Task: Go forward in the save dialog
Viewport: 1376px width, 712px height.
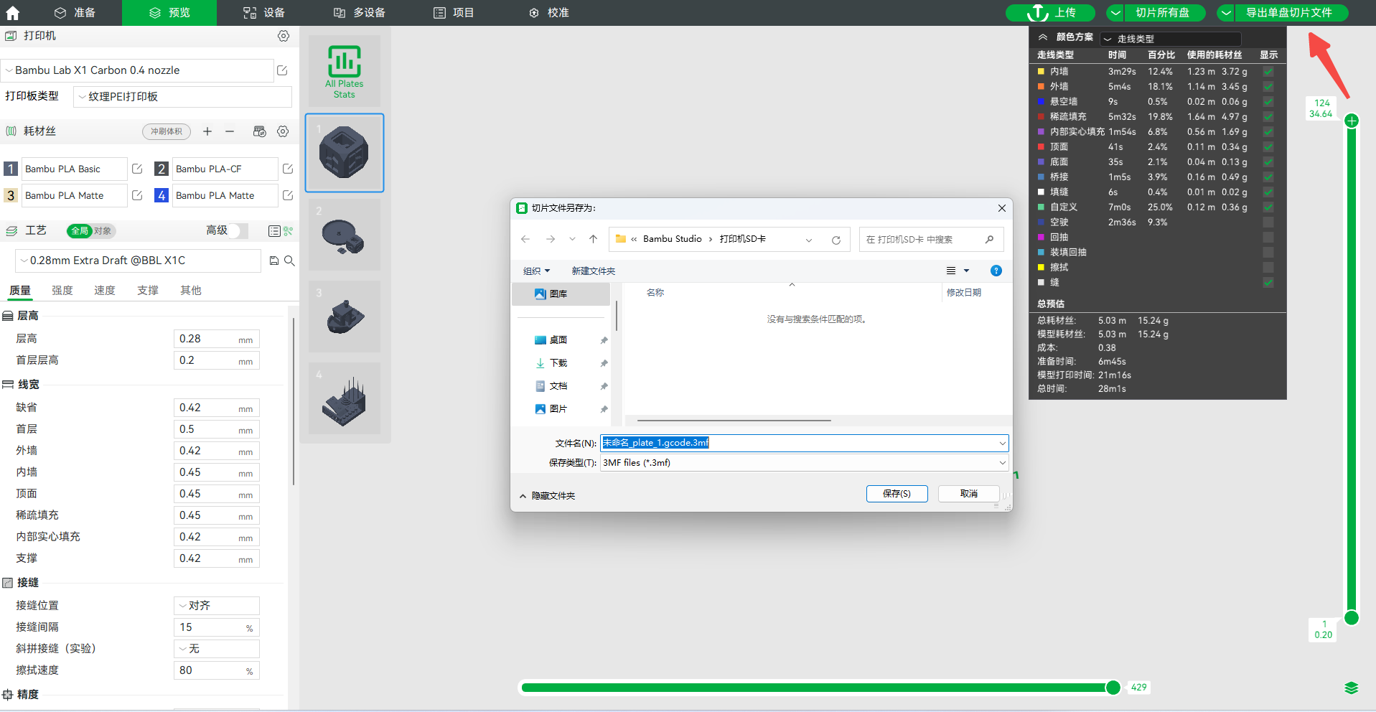Action: coord(551,239)
